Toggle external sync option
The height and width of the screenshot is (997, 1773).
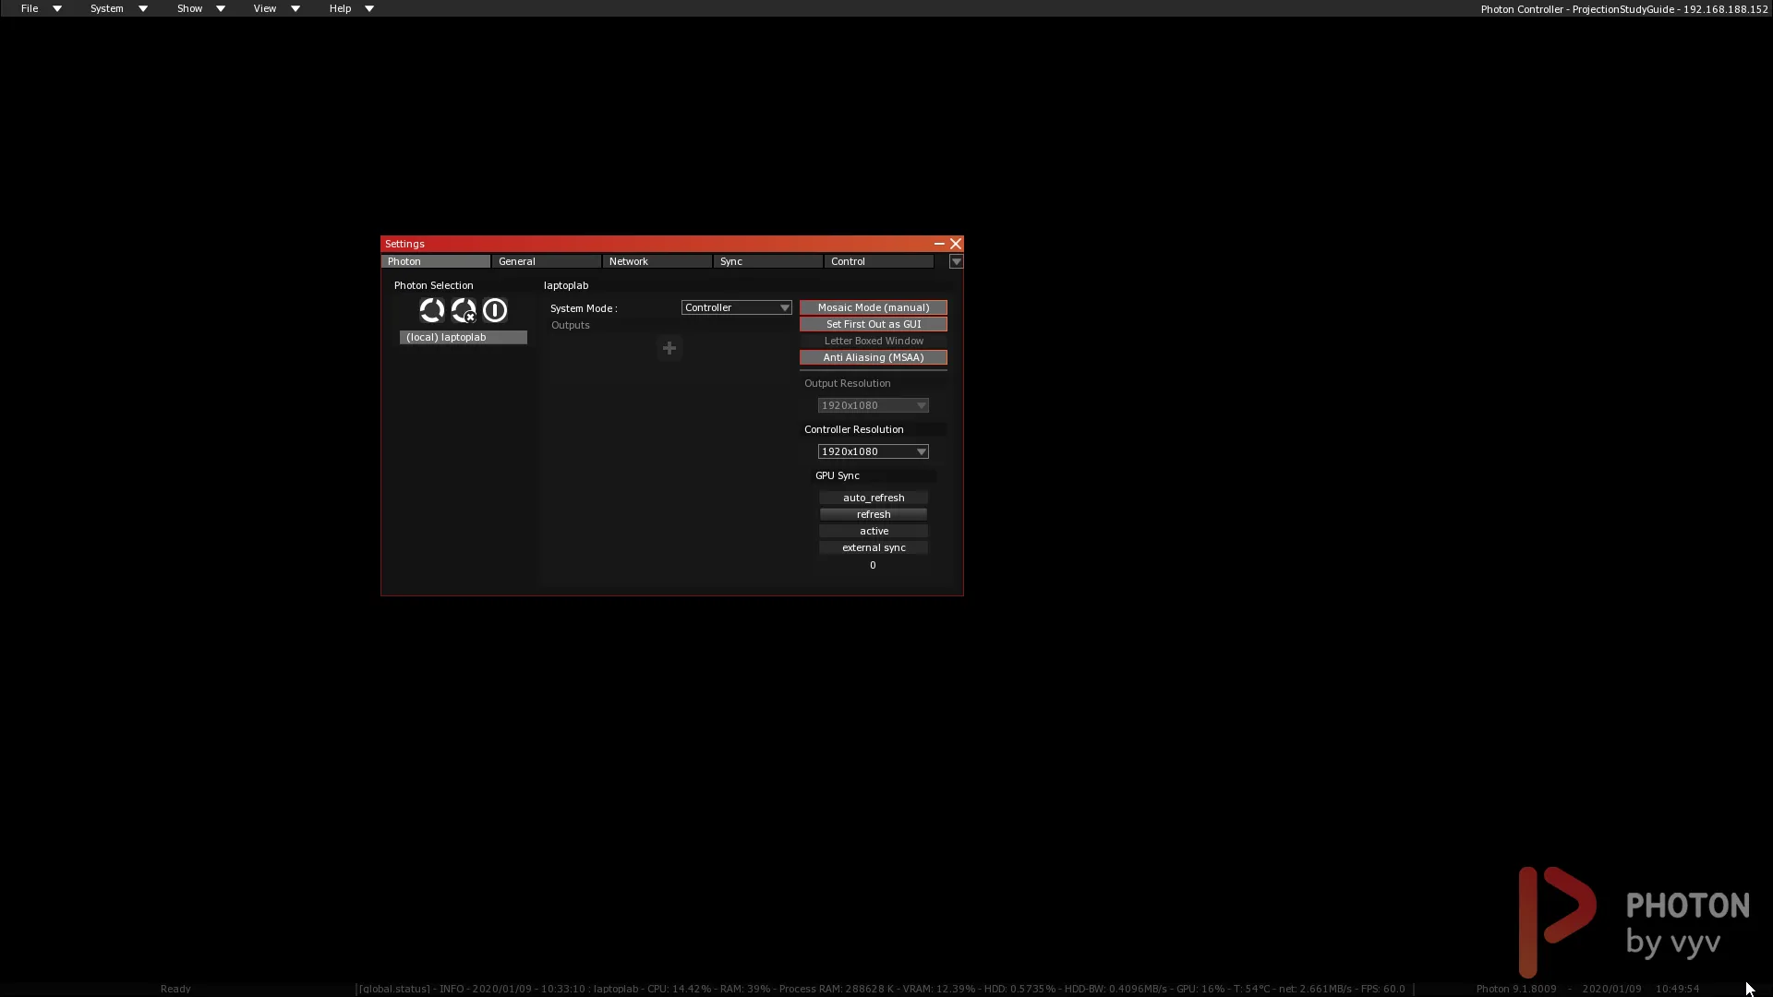pyautogui.click(x=874, y=547)
